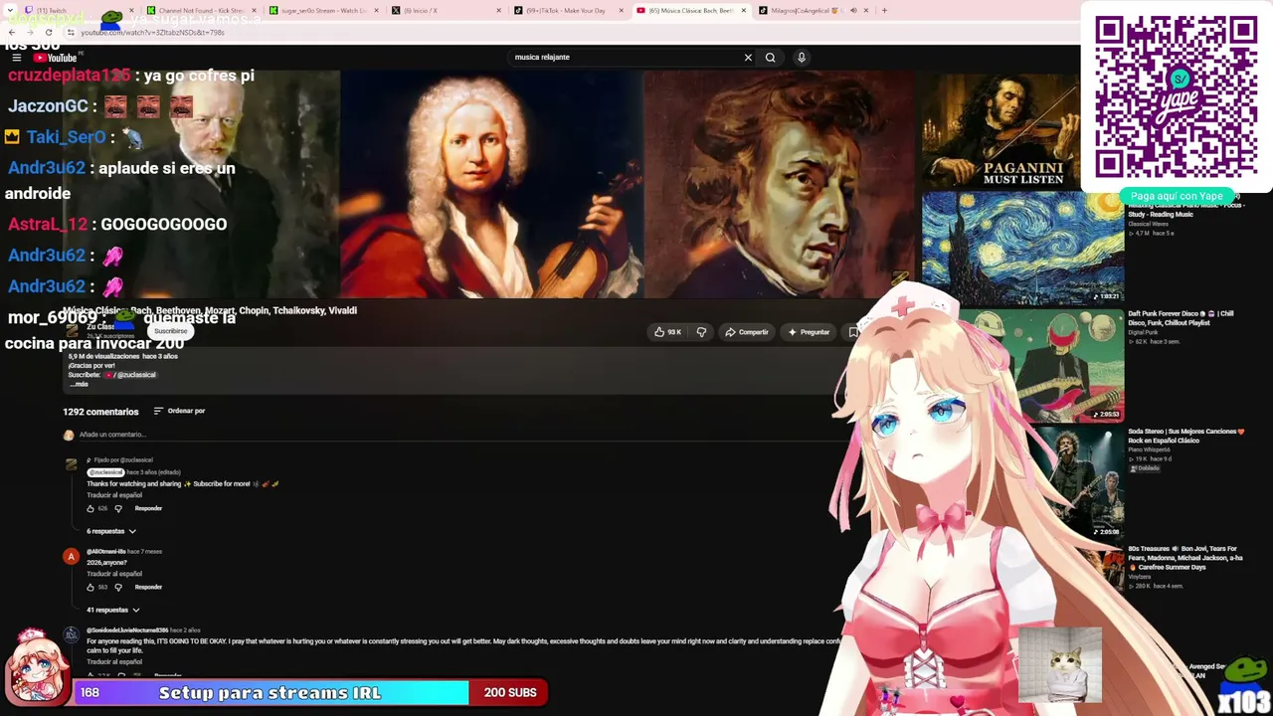The image size is (1273, 716).
Task: Click the Preguntar button
Action: click(808, 332)
